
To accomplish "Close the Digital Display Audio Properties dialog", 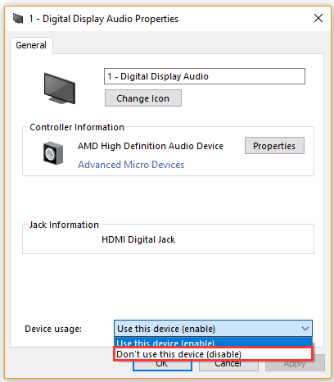I will (x=318, y=18).
